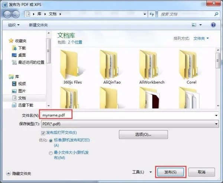Open 图片 library in sidebar

[19, 91]
